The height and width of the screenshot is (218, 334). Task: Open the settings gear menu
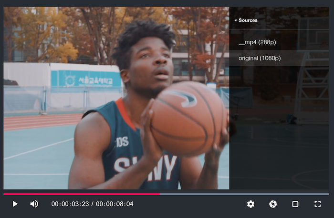click(x=250, y=204)
